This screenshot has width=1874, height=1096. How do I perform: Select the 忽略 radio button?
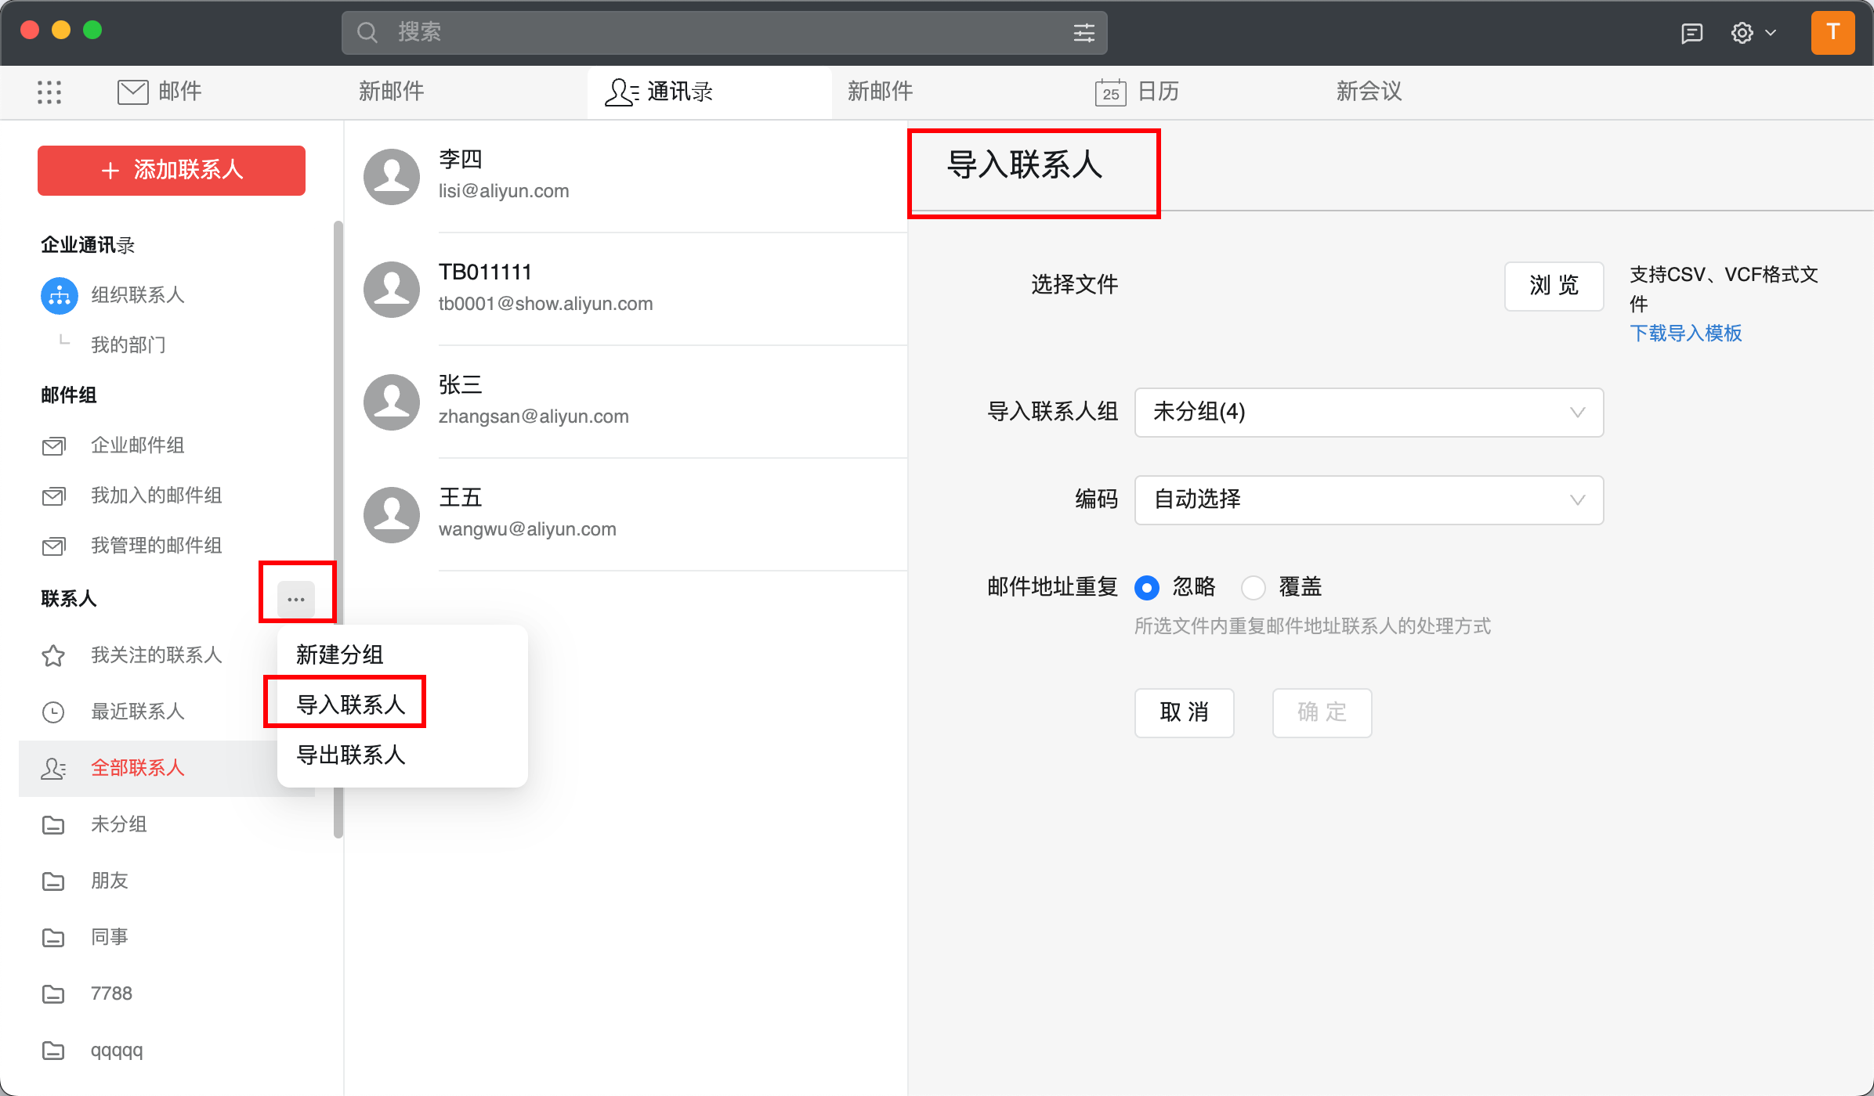[x=1147, y=587]
